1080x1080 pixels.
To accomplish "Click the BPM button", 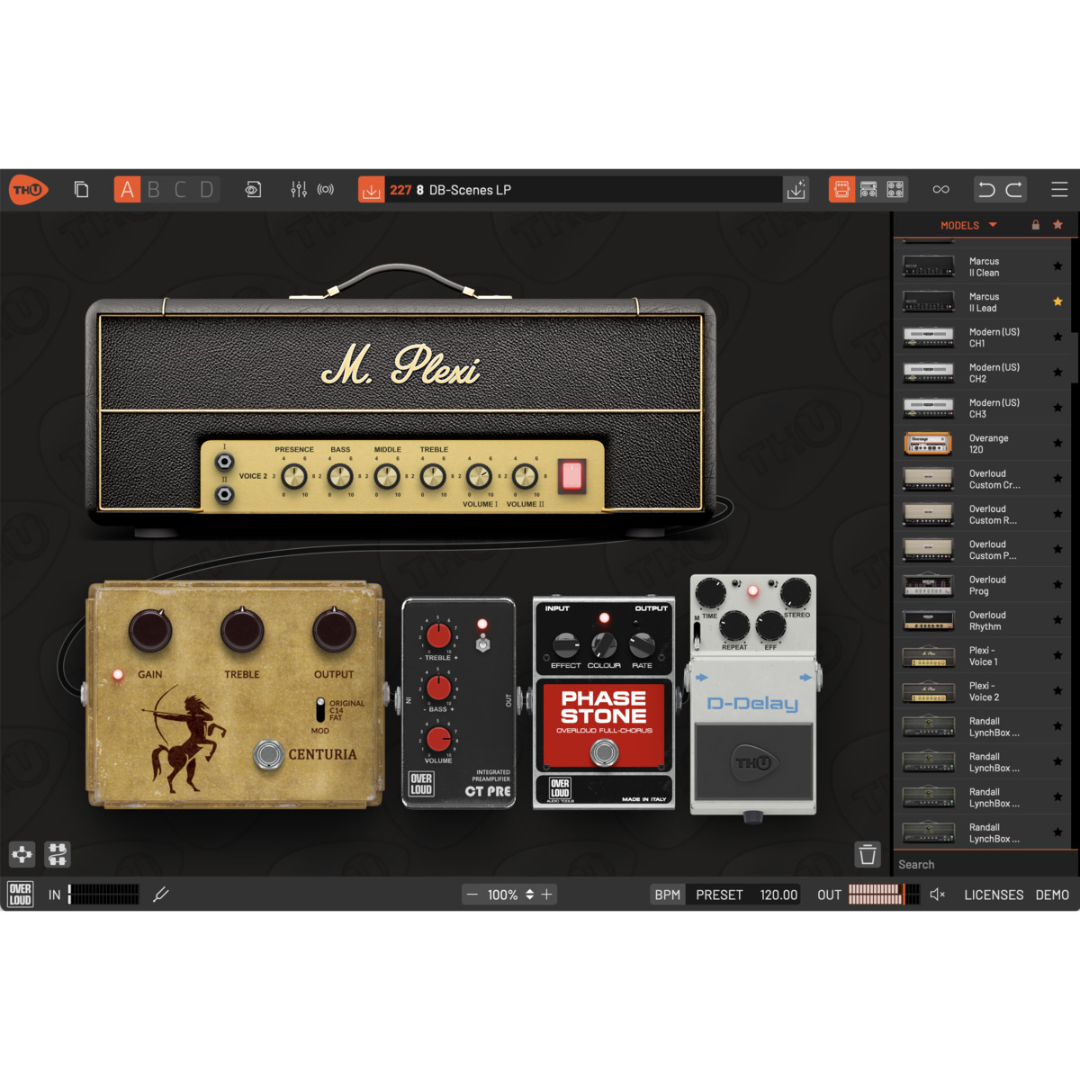I will [x=667, y=895].
